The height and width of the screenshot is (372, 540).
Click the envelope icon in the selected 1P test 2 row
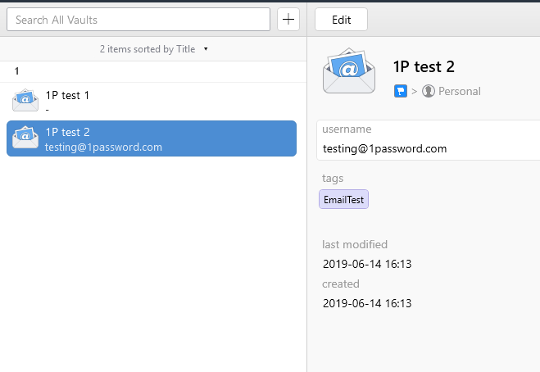(25, 138)
